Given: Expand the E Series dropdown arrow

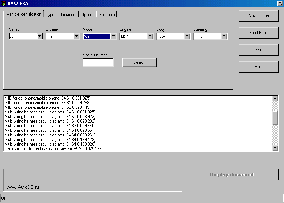Looking at the screenshot, I should click(77, 36).
